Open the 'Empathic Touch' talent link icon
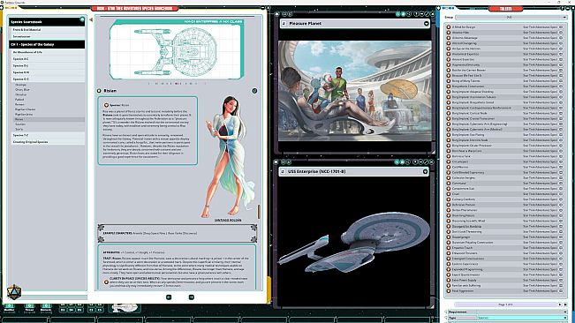 click(x=448, y=248)
